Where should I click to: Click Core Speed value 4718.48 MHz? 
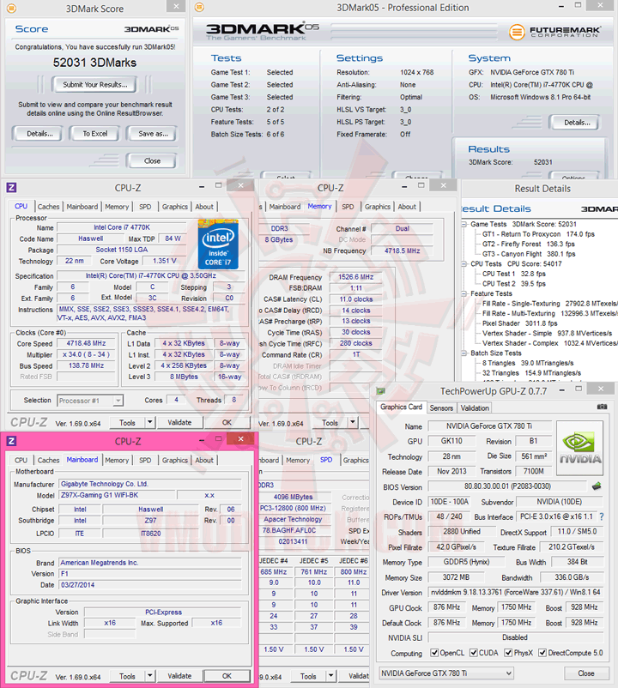[x=86, y=343]
